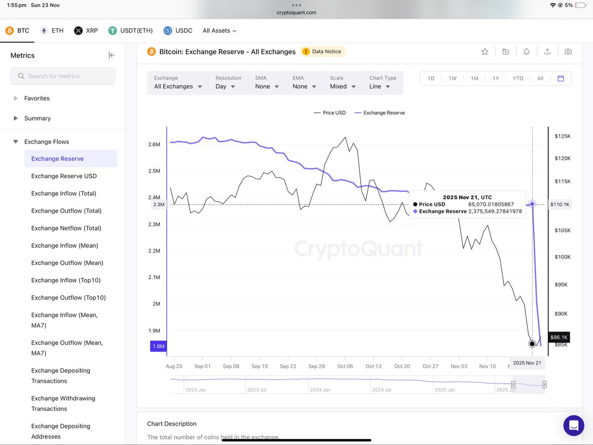Toggle Price USD legend series
The image size is (593, 445).
[x=330, y=113]
